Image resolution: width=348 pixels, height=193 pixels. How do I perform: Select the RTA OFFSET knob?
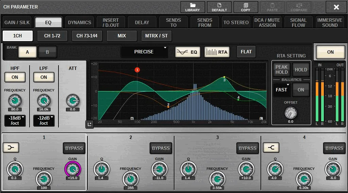click(291, 113)
